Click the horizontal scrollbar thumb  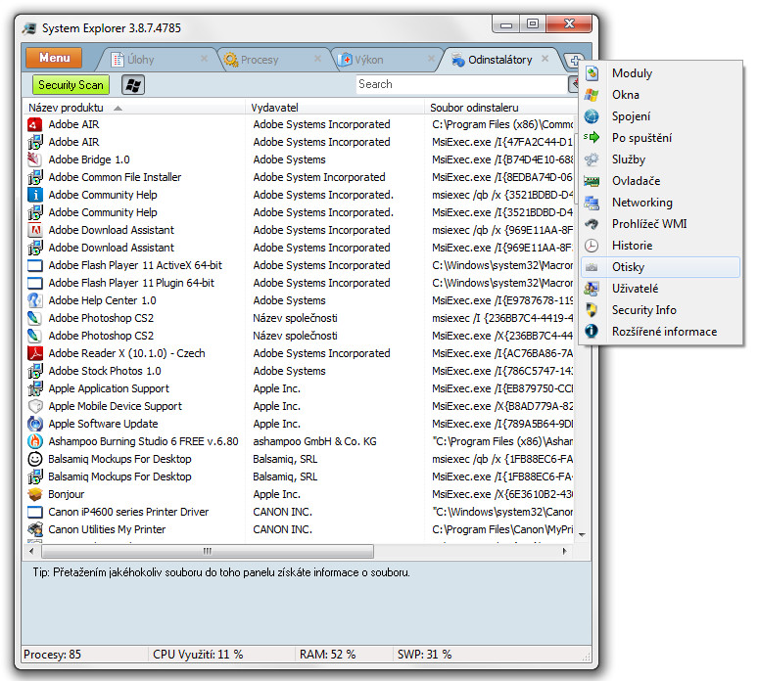point(208,551)
